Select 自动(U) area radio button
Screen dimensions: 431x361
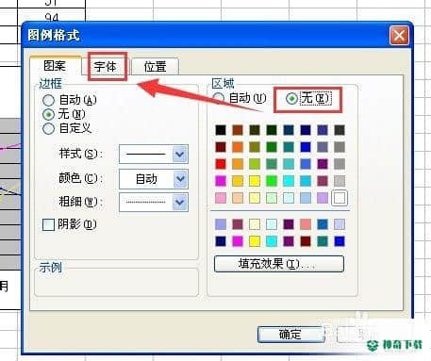click(219, 98)
